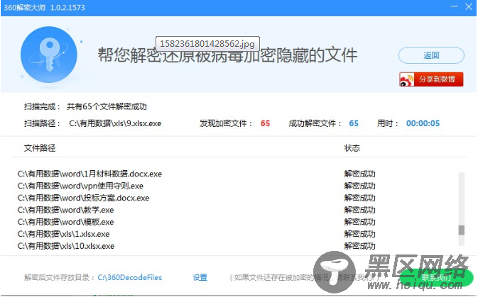
Task: Open the C:\360DecodeFiles folder link
Action: 129,277
